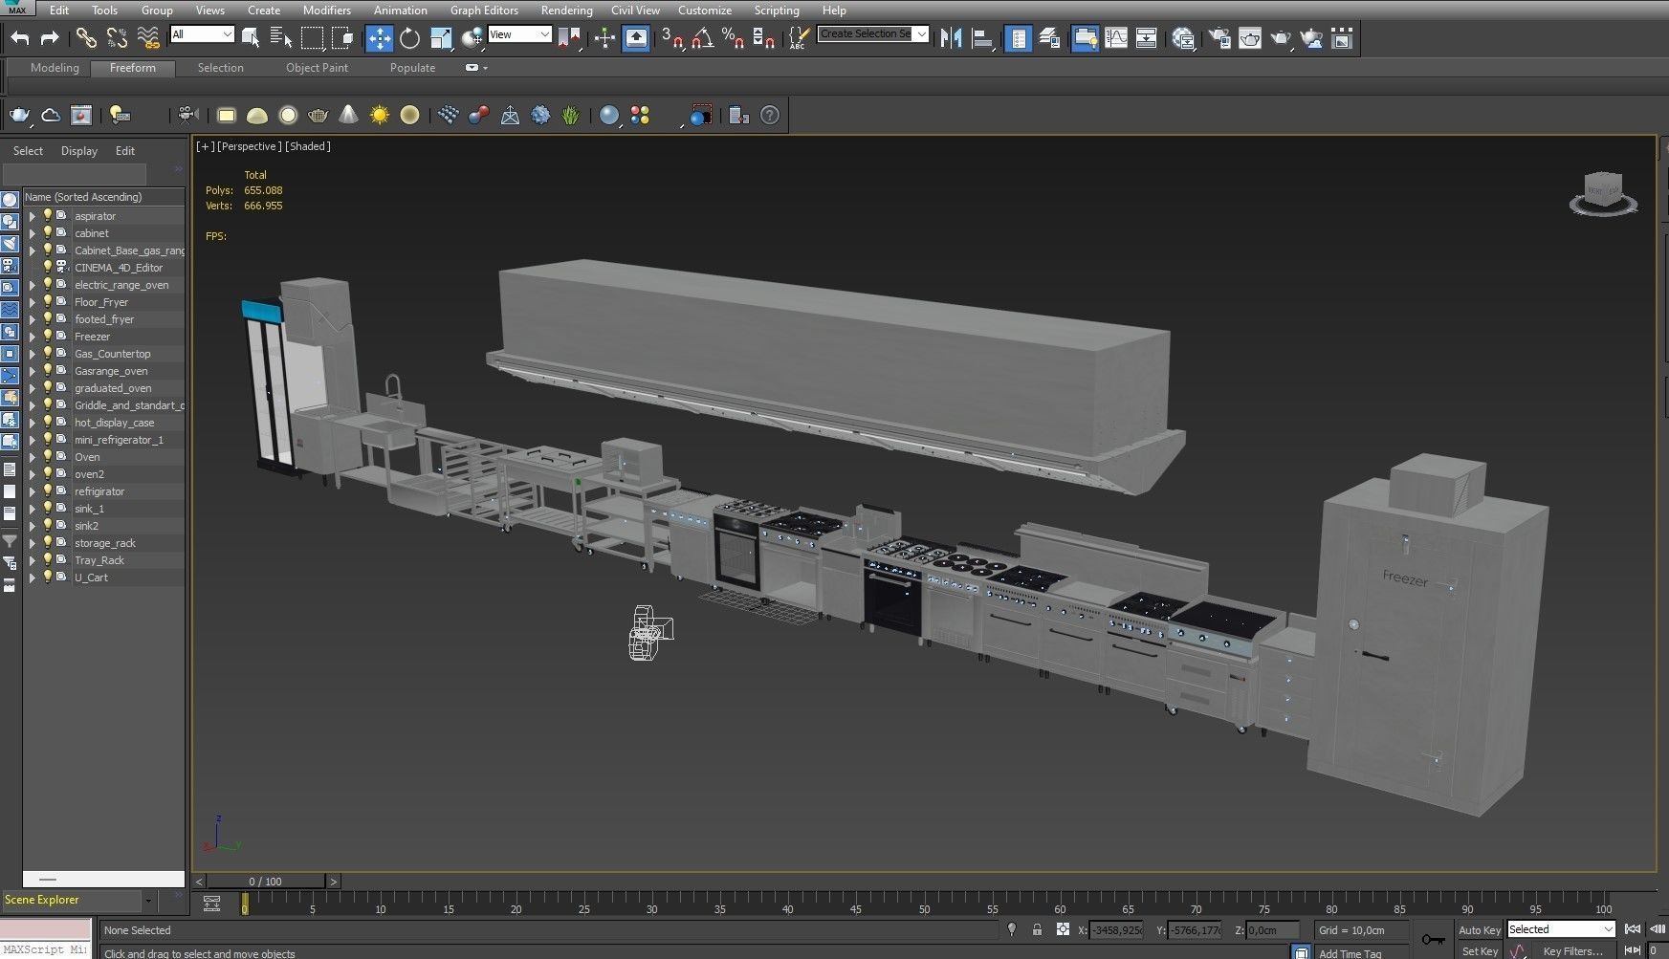Toggle Window/Crossing selection mode
This screenshot has width=1669, height=959.
coord(342,38)
